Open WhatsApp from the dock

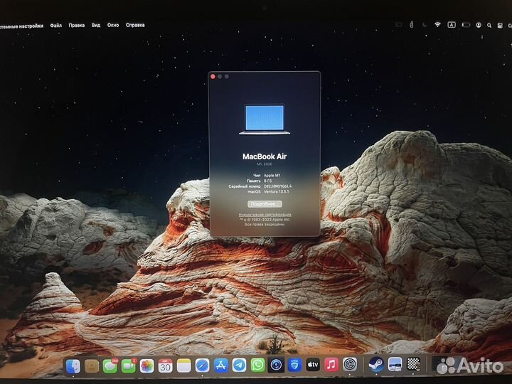pos(257,365)
